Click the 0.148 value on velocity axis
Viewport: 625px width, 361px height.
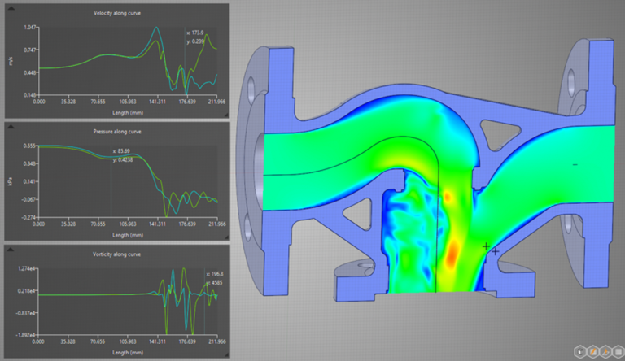point(30,95)
